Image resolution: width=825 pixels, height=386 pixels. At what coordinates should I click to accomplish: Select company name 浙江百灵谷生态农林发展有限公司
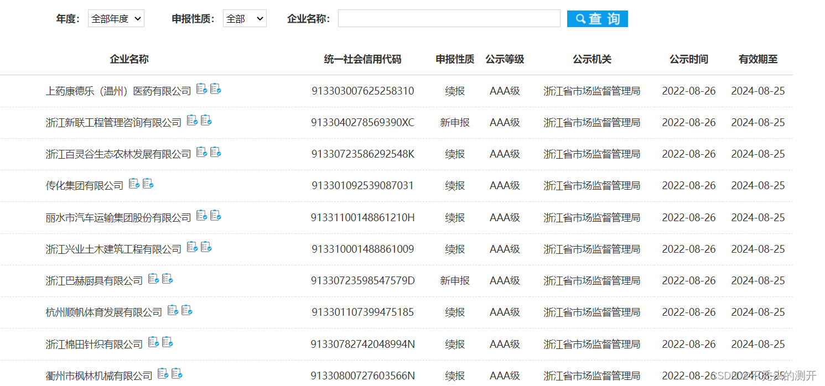118,154
